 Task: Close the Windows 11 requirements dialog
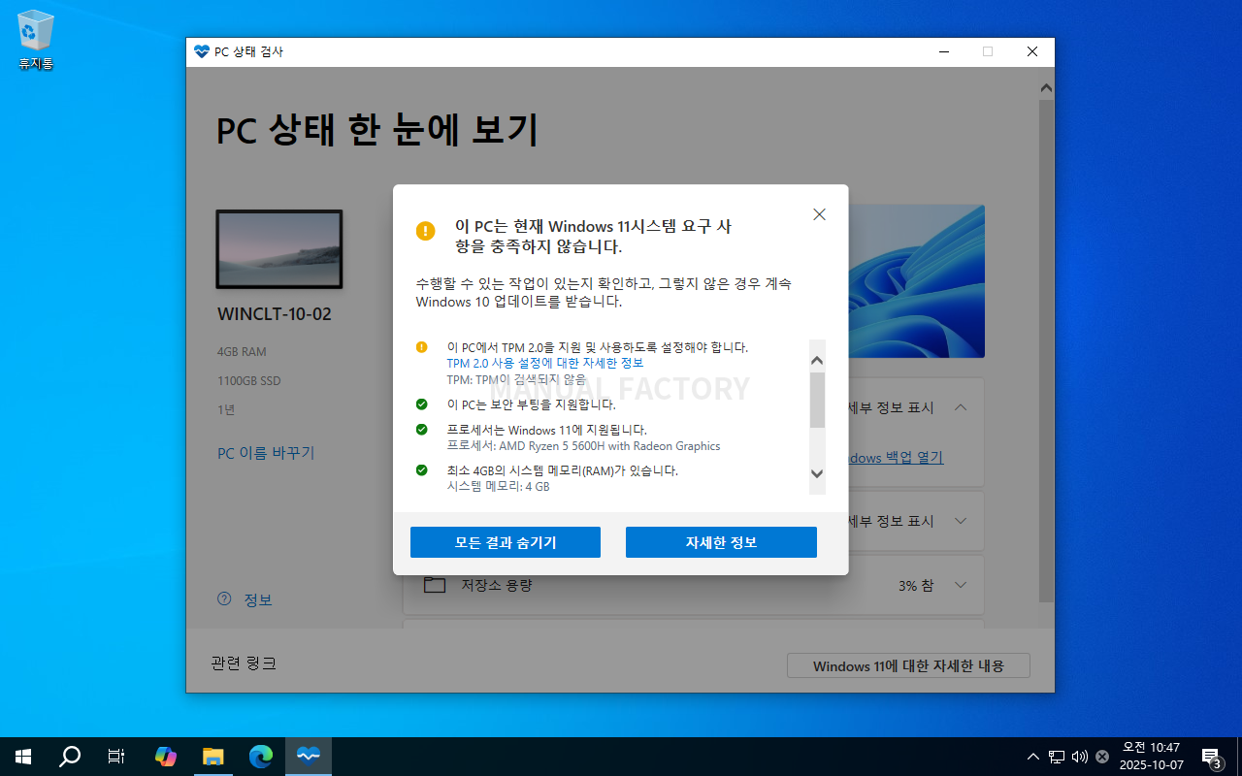(819, 214)
